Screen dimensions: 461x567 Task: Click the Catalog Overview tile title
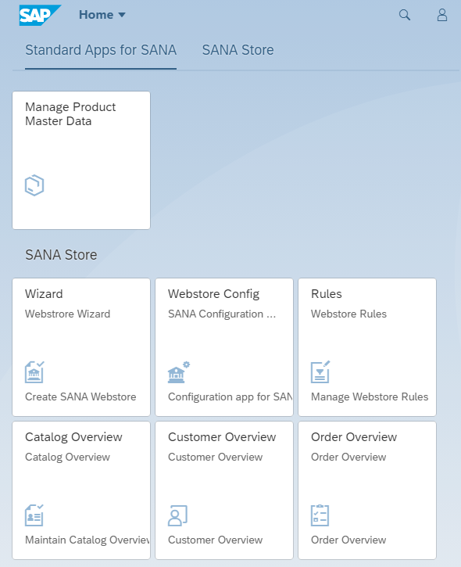73,437
